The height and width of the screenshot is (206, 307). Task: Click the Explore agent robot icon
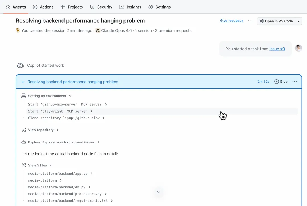(x=24, y=142)
